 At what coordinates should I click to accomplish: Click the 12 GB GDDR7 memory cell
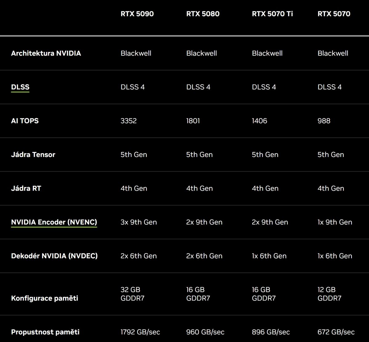pyautogui.click(x=330, y=294)
